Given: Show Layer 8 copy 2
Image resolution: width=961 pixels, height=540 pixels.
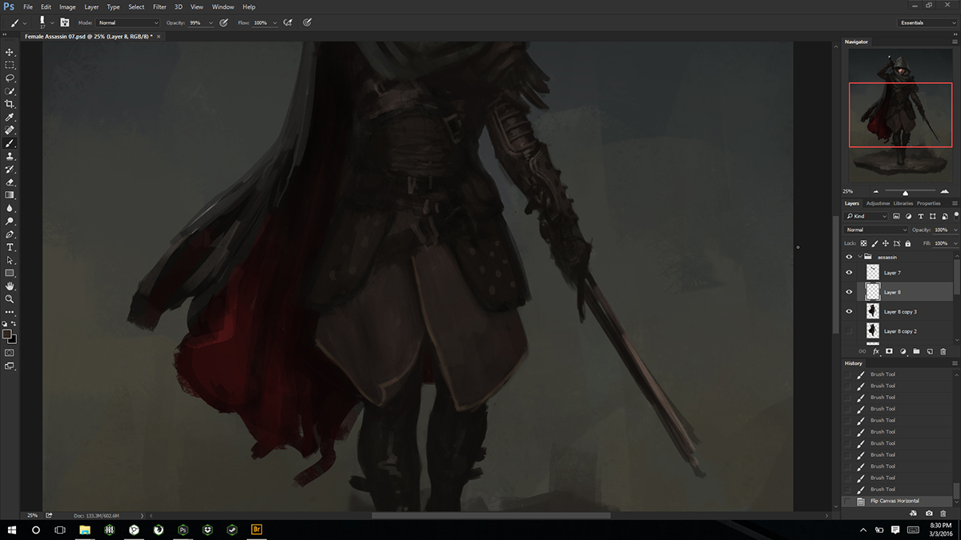Looking at the screenshot, I should [x=849, y=330].
